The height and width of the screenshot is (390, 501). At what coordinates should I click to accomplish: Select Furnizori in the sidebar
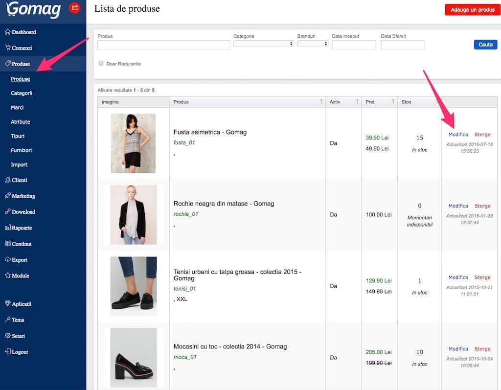(x=22, y=150)
